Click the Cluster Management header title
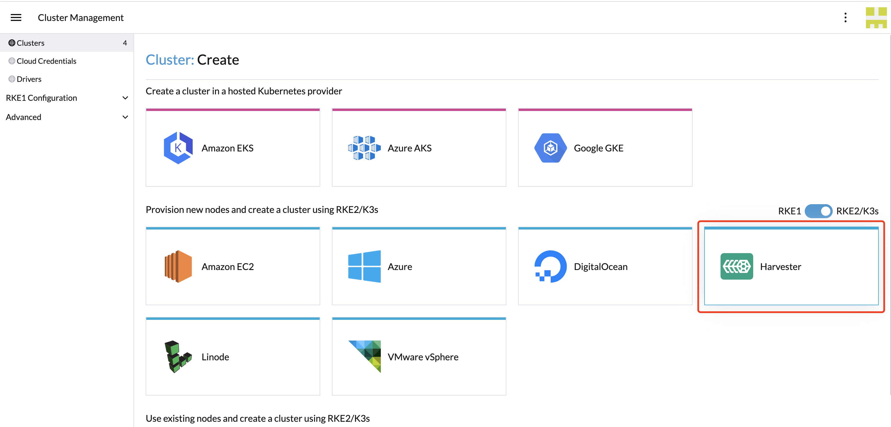Screen dimensions: 891x427 coord(81,18)
